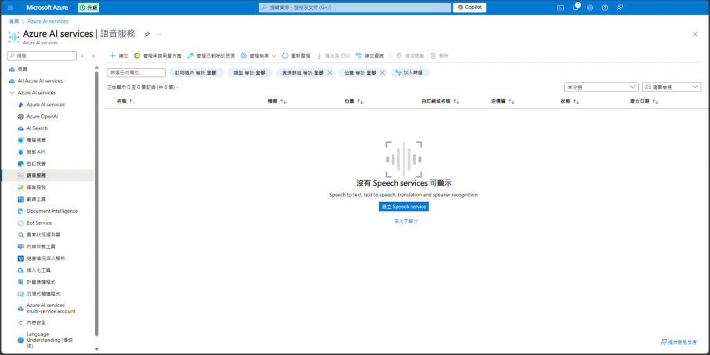This screenshot has width=710, height=355.
Task: Open the Copilot button
Action: [469, 8]
